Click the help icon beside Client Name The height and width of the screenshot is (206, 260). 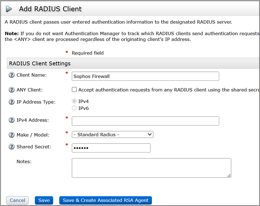coord(11,75)
